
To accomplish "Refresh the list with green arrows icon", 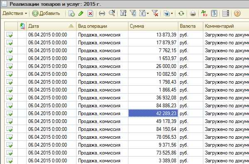I will [181, 13].
